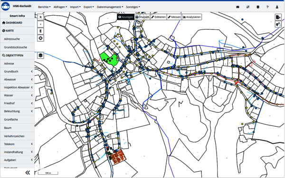Open the Abfragen dropdown menu
The image size is (285, 178).
[60, 7]
